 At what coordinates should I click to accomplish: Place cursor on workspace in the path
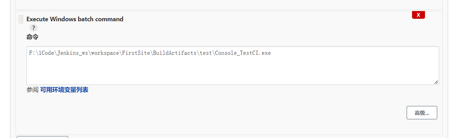point(105,53)
